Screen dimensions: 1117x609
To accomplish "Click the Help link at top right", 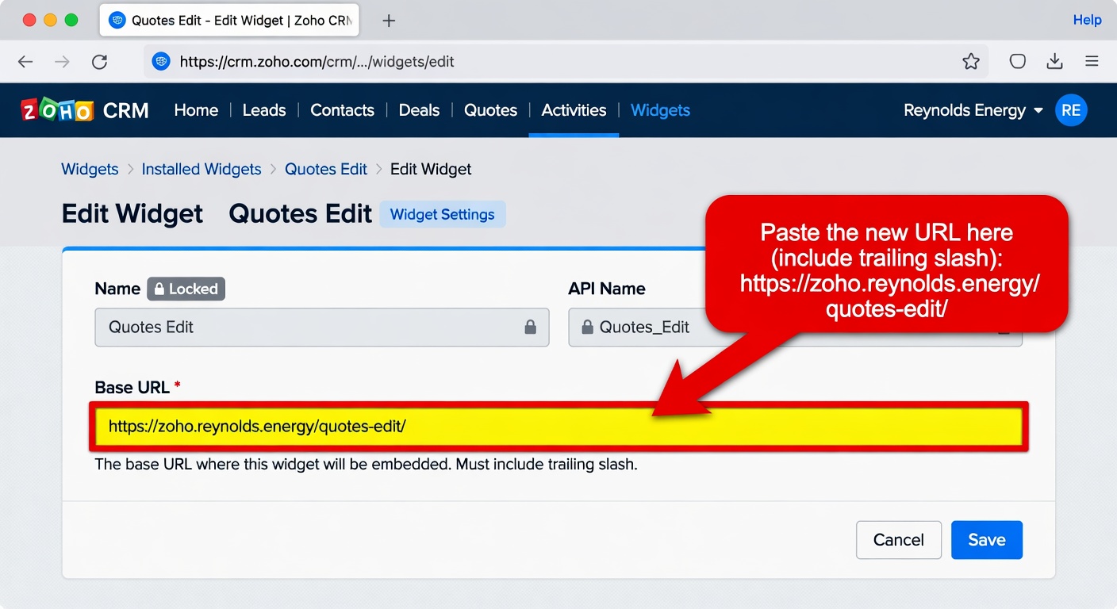I will click(x=1087, y=20).
